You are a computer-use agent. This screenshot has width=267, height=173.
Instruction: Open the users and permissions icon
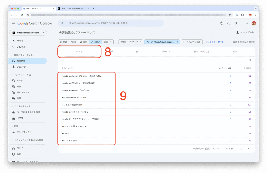click(x=229, y=23)
